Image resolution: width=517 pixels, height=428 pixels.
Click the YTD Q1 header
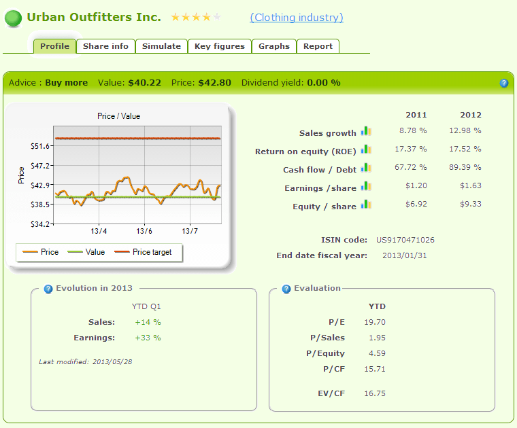pos(146,306)
